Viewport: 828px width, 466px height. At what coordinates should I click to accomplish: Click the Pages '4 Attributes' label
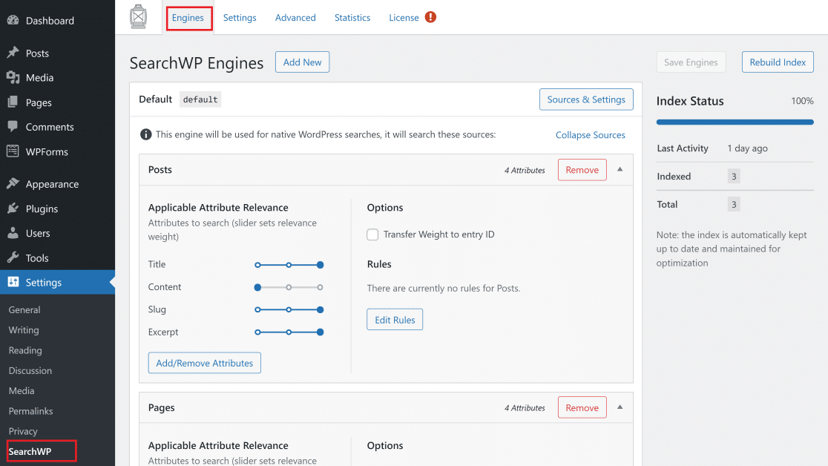525,408
